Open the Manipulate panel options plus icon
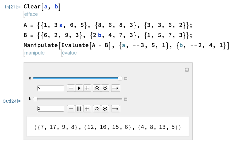This screenshot has width=236, height=143. (187, 70)
